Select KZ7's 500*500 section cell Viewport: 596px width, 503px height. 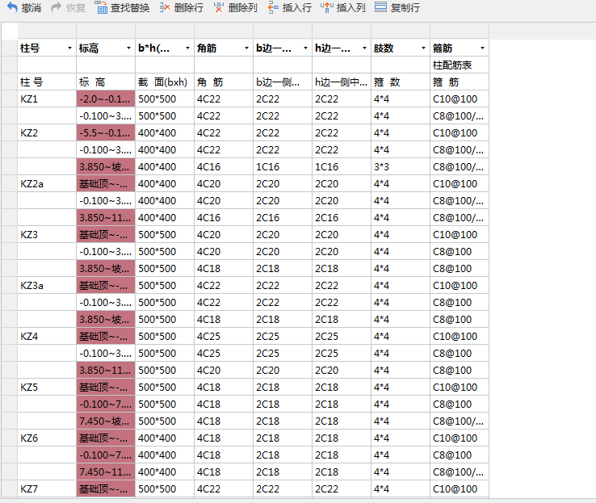165,488
